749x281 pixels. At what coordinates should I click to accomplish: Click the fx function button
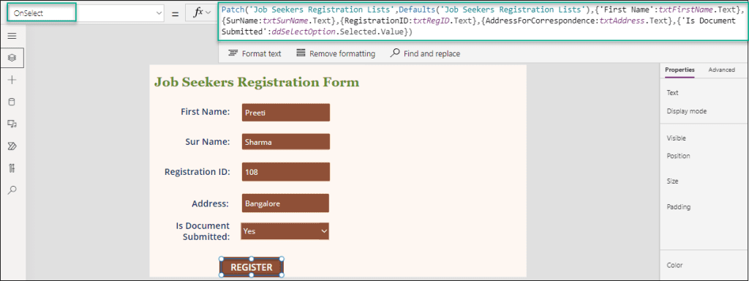click(x=201, y=13)
